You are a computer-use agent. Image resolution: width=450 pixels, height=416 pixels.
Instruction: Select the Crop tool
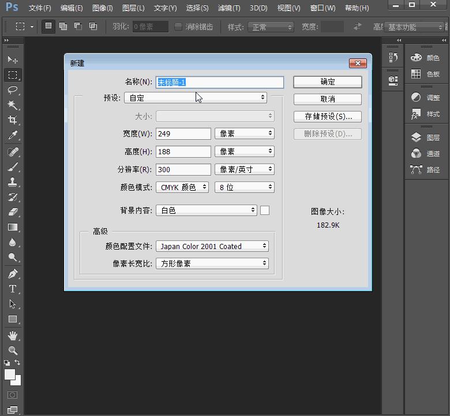click(12, 120)
